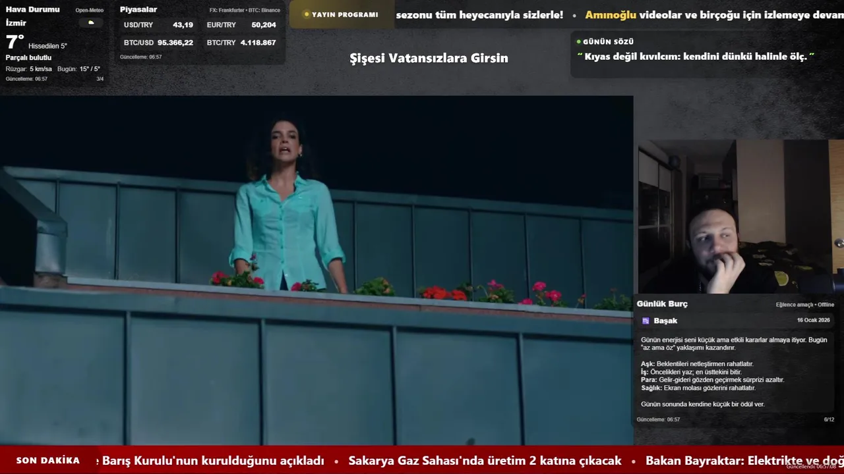Click the USD/TRY 43,19 rate cell
This screenshot has width=844, height=474.
tap(158, 25)
